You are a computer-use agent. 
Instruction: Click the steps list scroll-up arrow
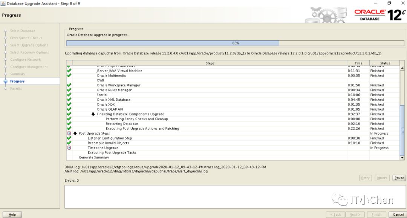pyautogui.click(x=402, y=68)
